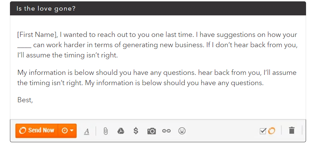Toggle the tracking checkbox
The height and width of the screenshot is (146, 316).
263,131
